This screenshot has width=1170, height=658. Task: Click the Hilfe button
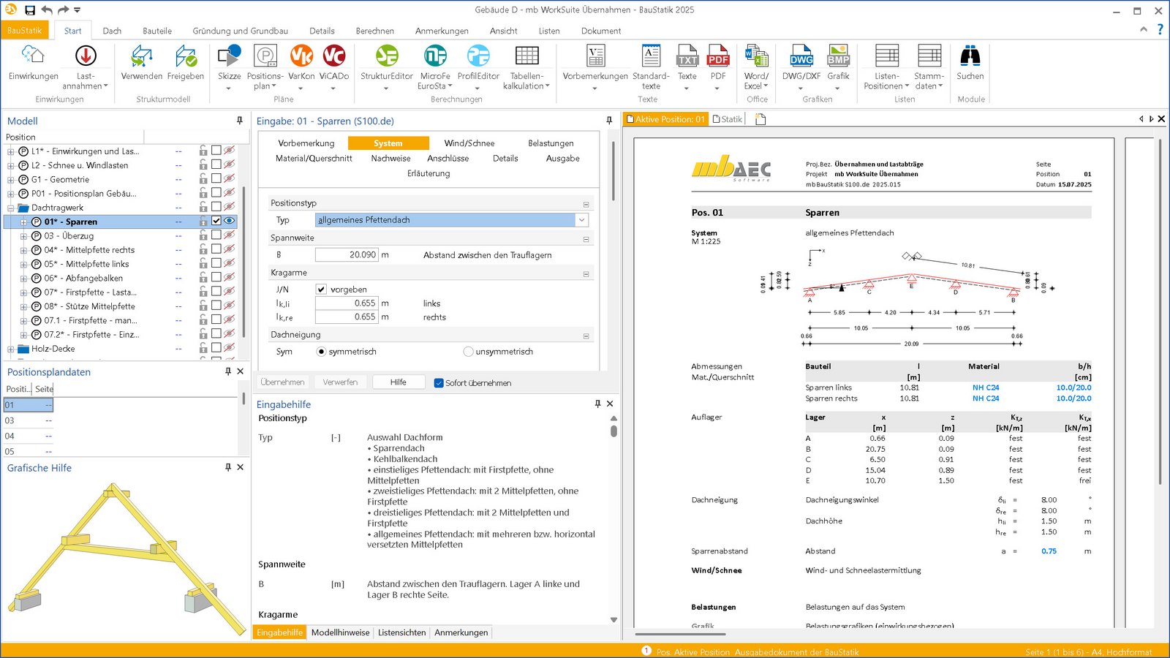pos(398,382)
